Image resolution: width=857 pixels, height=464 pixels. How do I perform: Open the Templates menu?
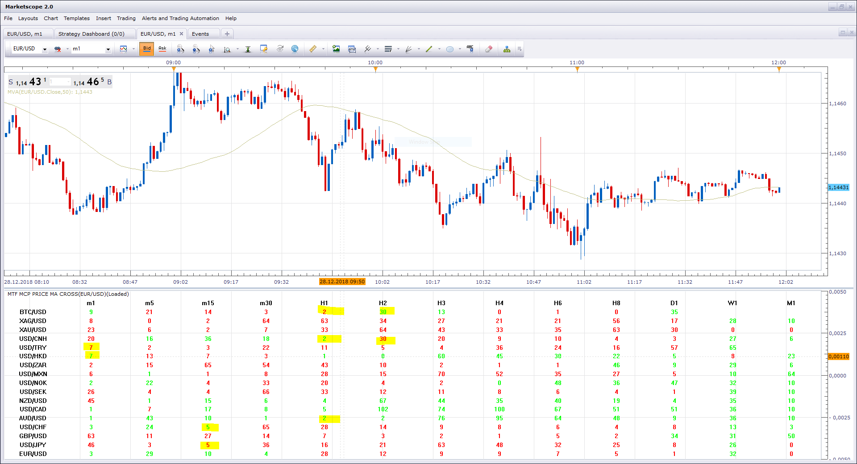[x=77, y=18]
